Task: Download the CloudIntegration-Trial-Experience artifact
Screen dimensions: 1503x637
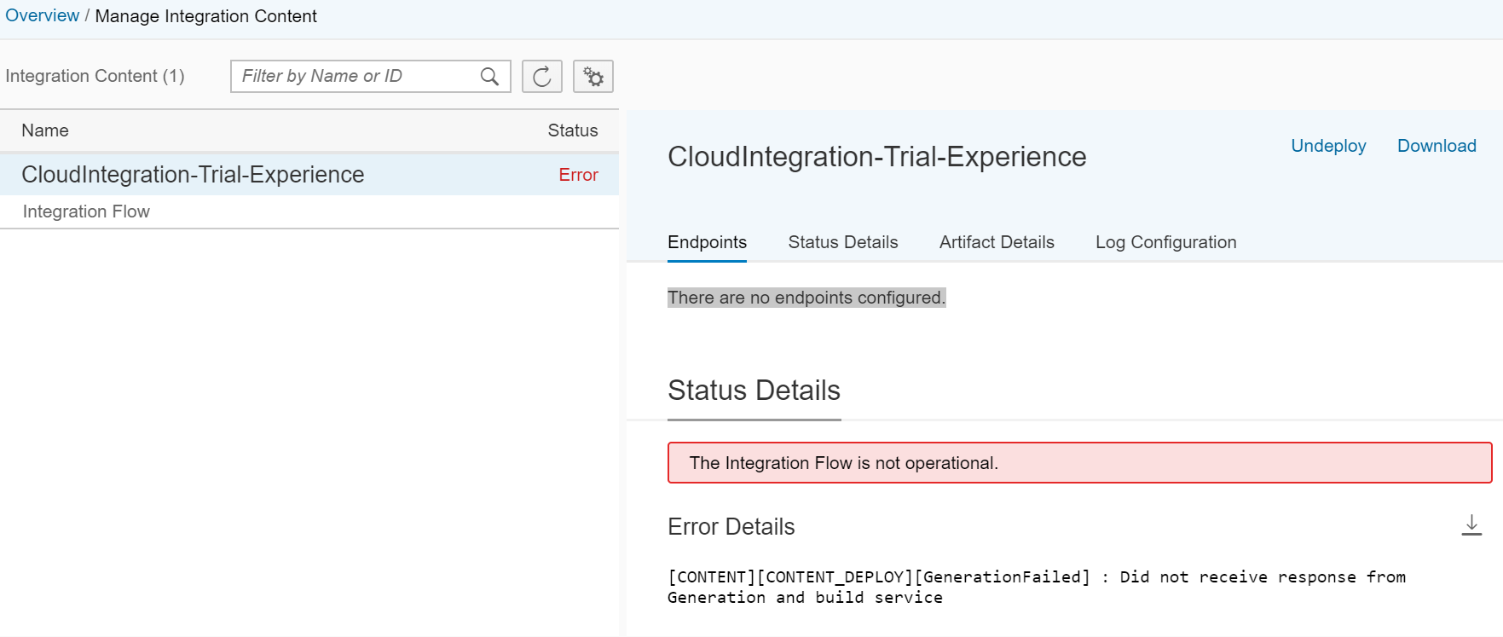Action: tap(1437, 146)
